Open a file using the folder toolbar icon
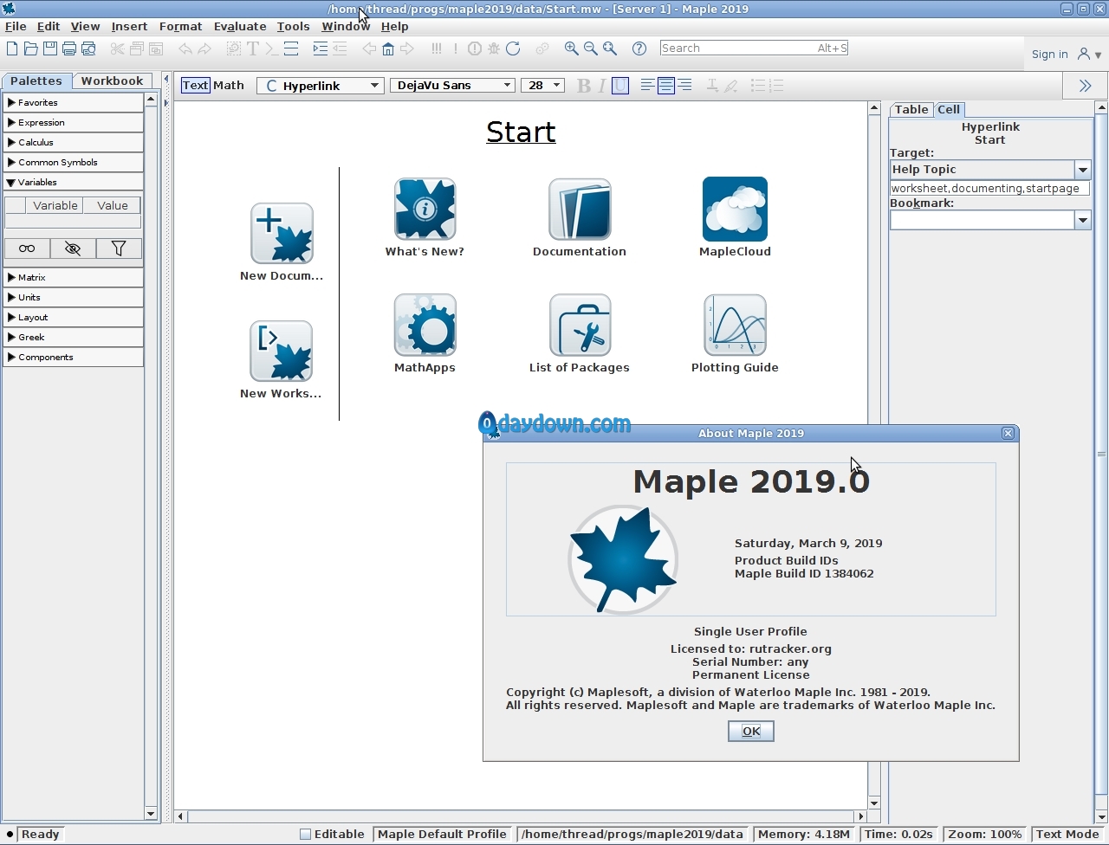Image resolution: width=1109 pixels, height=845 pixels. (31, 48)
